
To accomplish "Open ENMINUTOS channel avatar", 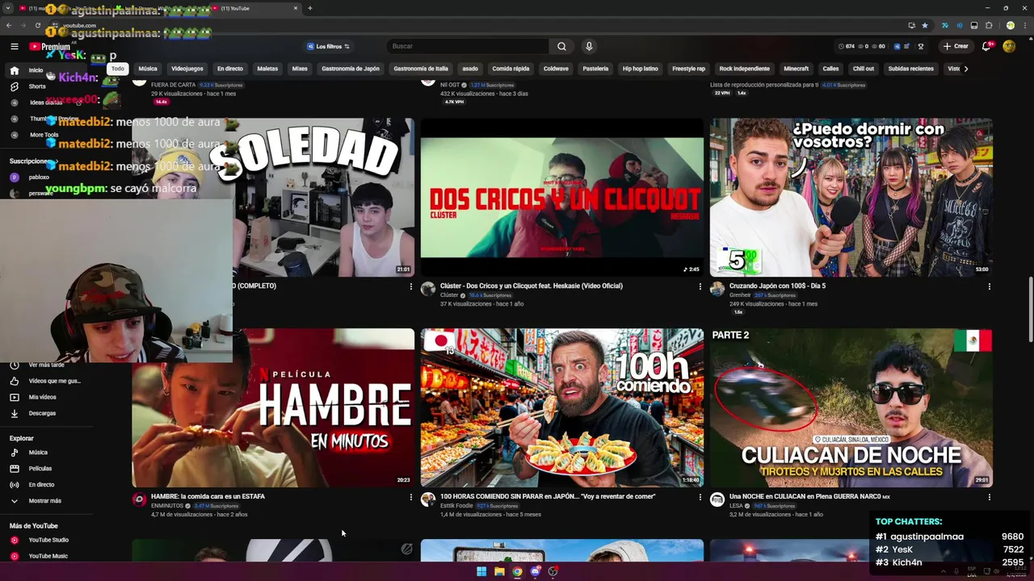I will point(139,499).
